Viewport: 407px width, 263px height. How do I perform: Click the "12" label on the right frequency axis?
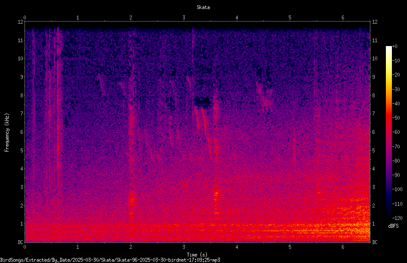tap(375, 22)
